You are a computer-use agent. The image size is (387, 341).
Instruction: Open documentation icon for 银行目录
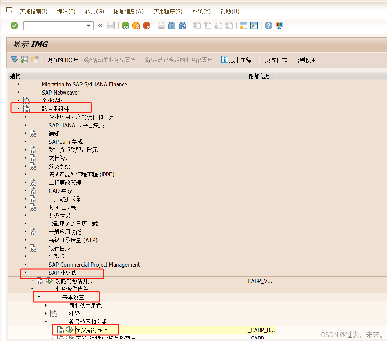(x=33, y=248)
